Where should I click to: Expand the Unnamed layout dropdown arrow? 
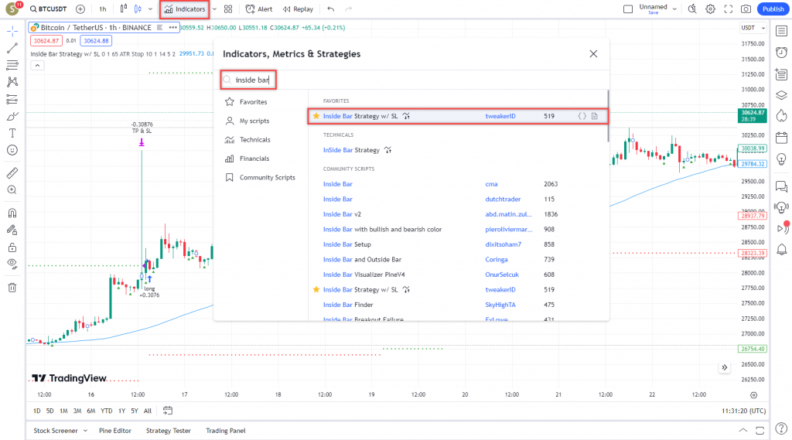tap(674, 9)
